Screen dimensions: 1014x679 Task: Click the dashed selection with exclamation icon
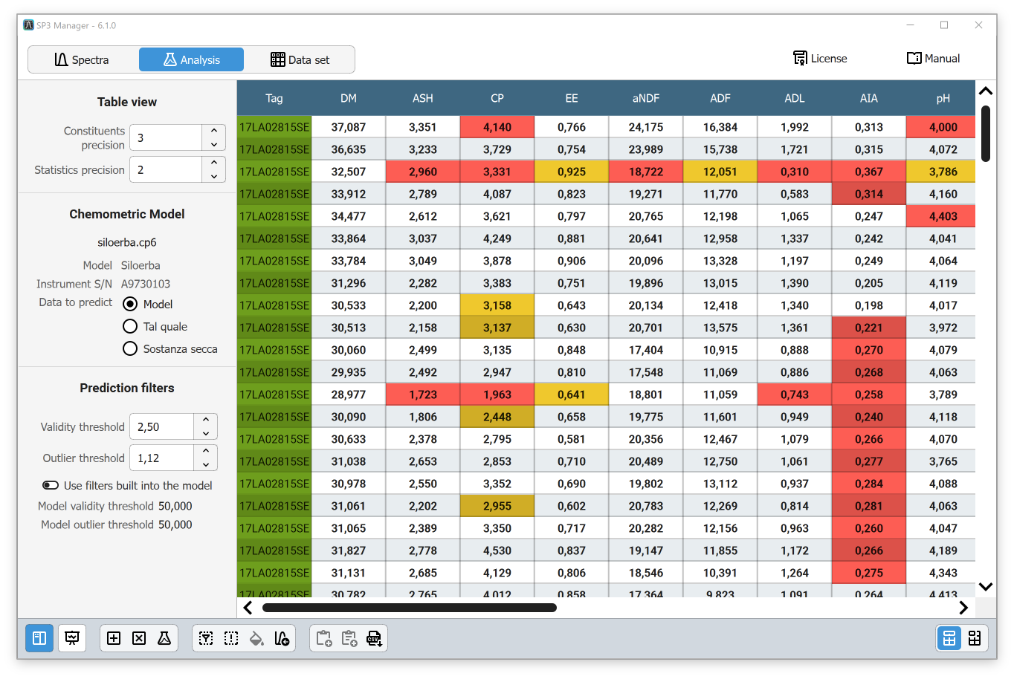pos(231,638)
